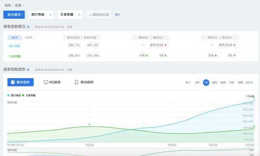Screen dimensions: 260x156
Task: Switch to the PC趋势 tab
Action: click(52, 82)
